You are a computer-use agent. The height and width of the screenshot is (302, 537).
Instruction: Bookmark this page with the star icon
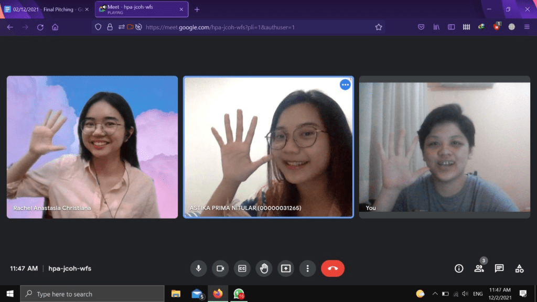point(379,27)
